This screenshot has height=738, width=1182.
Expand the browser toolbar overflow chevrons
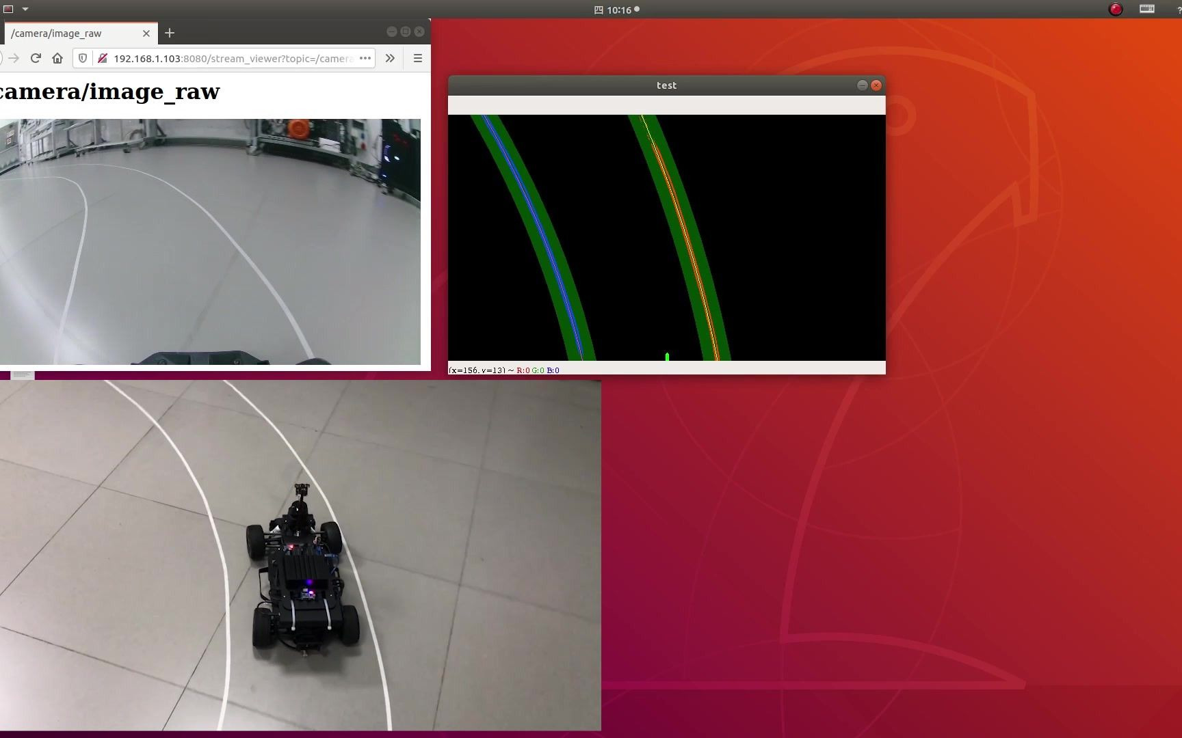click(390, 59)
